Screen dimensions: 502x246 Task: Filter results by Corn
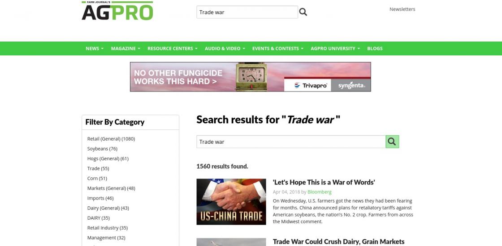(97, 178)
